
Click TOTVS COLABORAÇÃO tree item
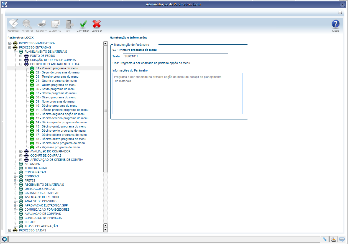41,226
